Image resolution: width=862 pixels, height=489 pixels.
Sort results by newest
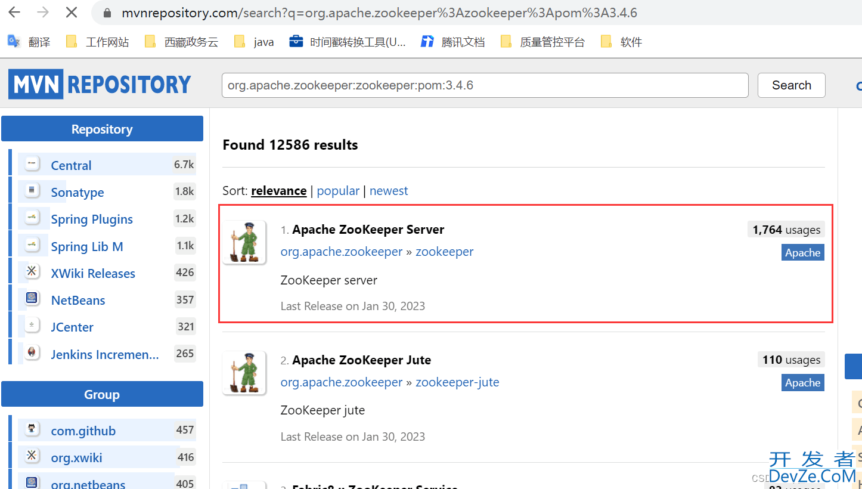[389, 191]
